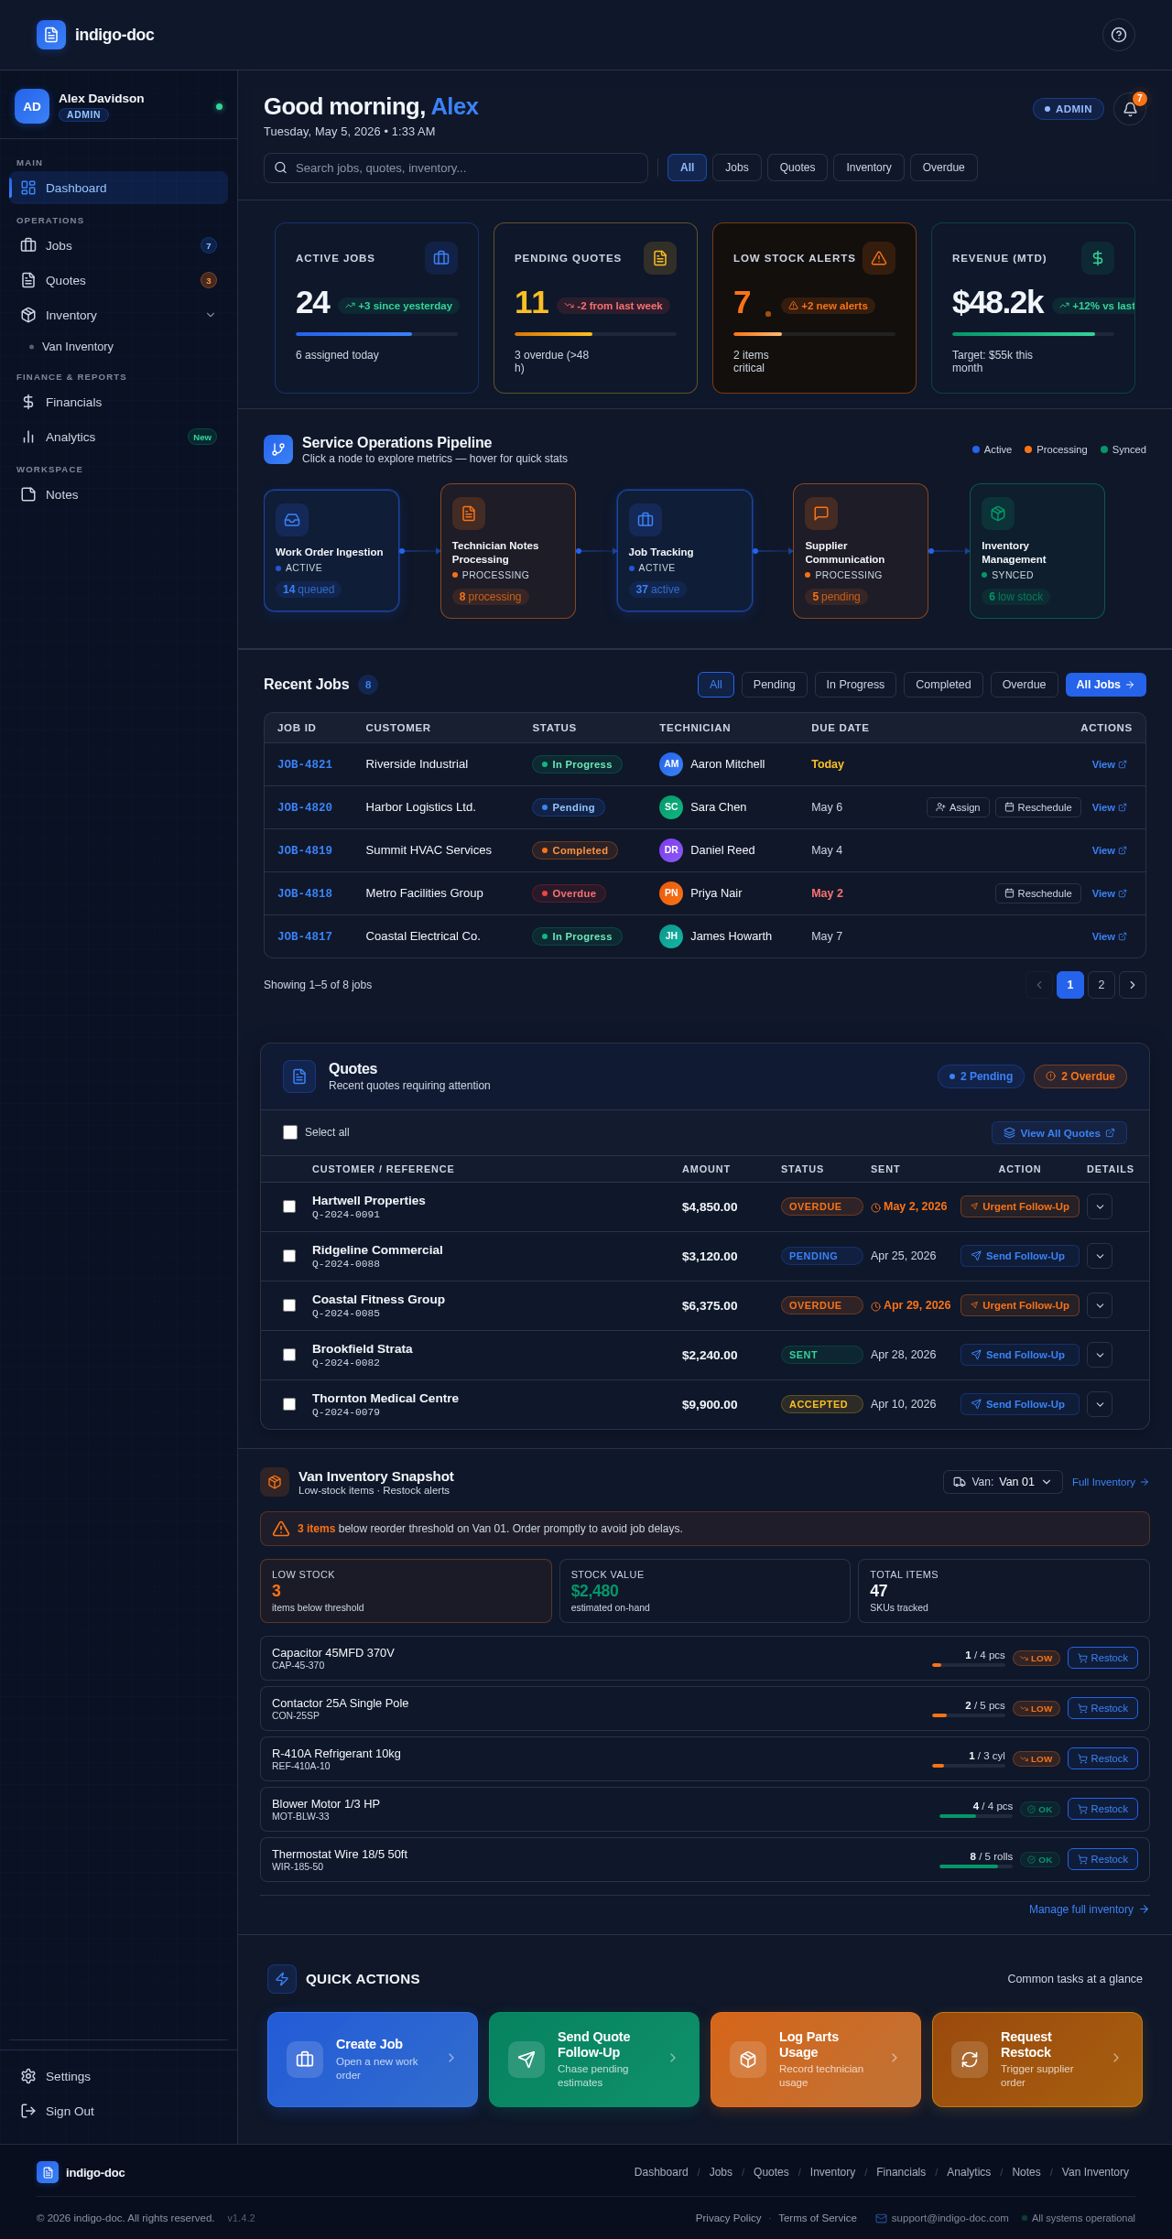Click the Low Stock Alerts warning icon
This screenshot has width=1172, height=2239.
pos(879,258)
